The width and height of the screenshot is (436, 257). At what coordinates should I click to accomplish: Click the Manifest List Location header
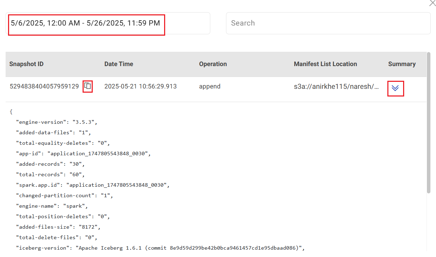[325, 64]
